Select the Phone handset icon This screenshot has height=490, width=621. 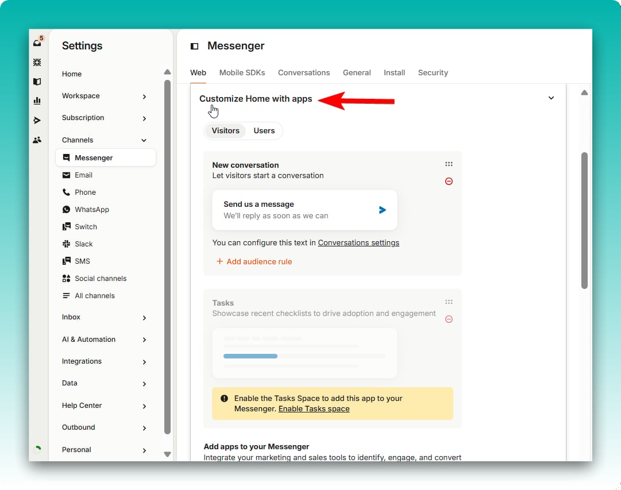point(66,192)
